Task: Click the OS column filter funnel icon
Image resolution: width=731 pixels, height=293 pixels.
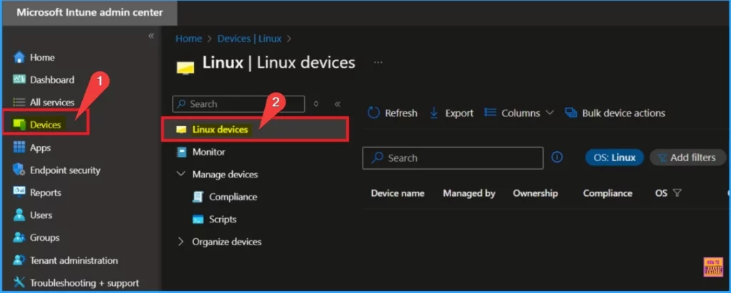Action: (x=677, y=193)
